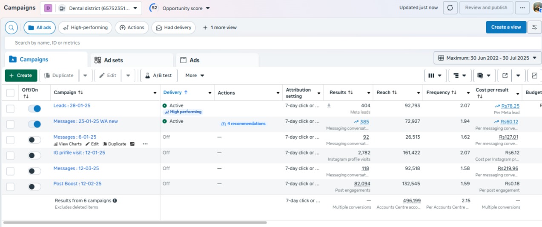Turn off Leads : 28-01-25 campaign
Image resolution: width=542 pixels, height=227 pixels.
(x=34, y=109)
